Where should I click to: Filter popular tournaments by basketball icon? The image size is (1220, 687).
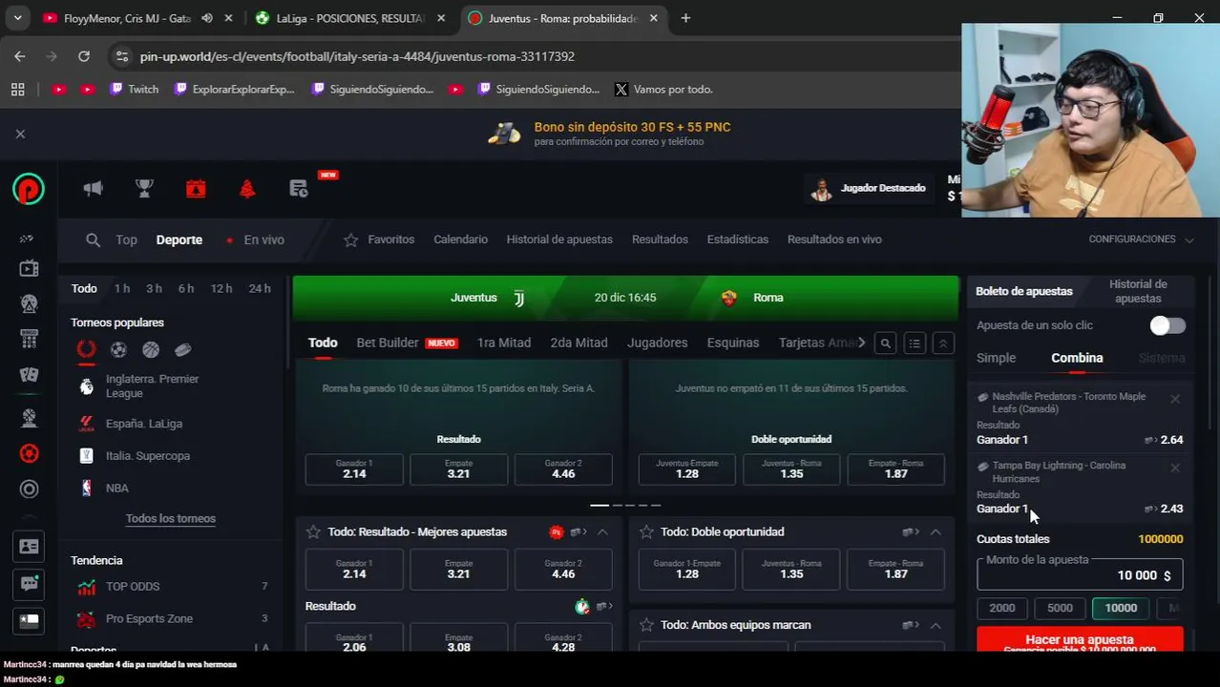click(151, 349)
